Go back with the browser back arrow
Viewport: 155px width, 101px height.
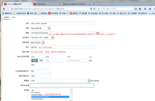[4, 9]
